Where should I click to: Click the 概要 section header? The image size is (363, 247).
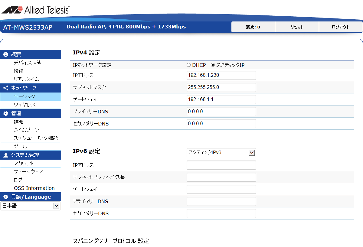pos(31,55)
